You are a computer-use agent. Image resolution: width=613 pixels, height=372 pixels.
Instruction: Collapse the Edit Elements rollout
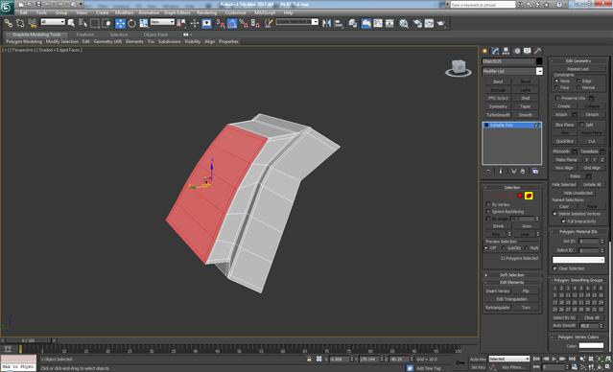pyautogui.click(x=511, y=282)
